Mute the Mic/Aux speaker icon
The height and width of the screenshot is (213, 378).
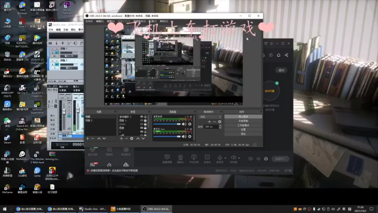click(x=184, y=136)
